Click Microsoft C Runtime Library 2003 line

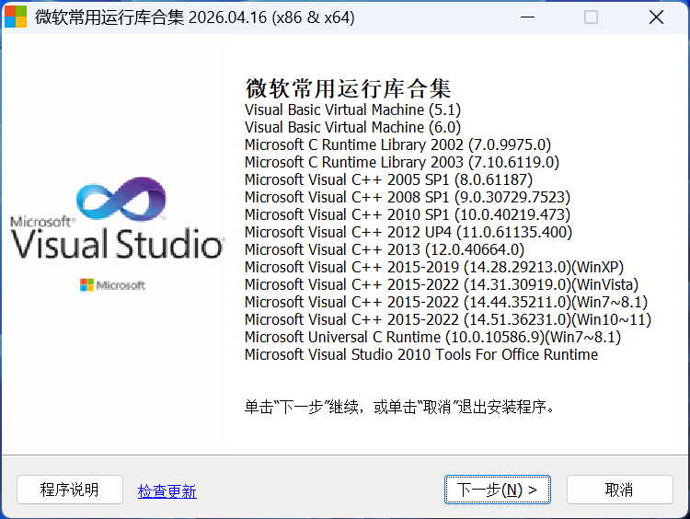point(402,162)
